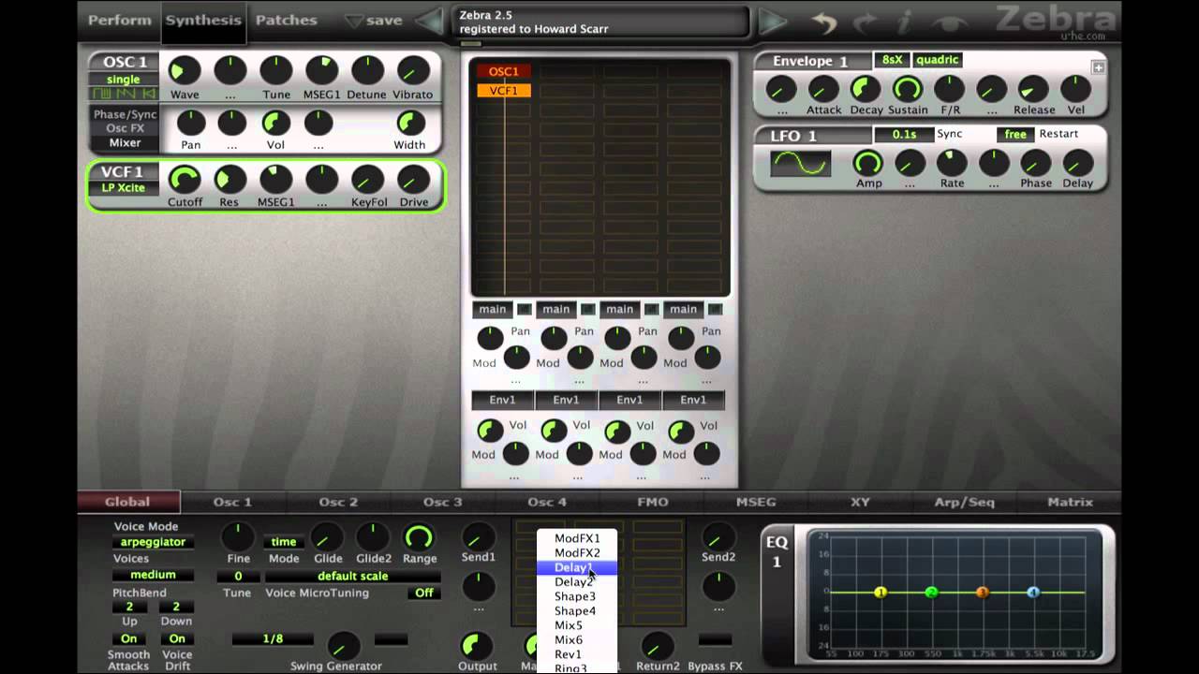Toggle Voice MicroTuning Off switch

tap(424, 593)
